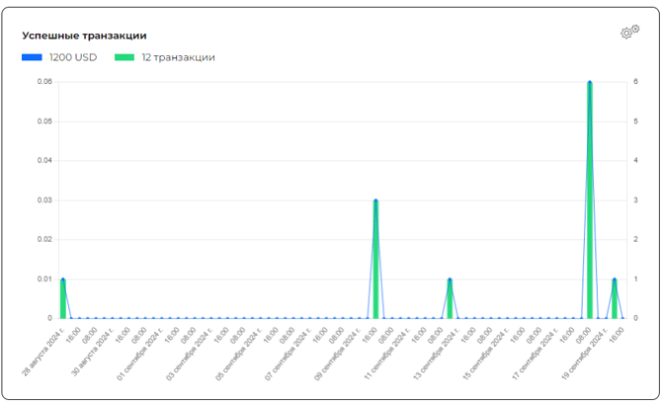The height and width of the screenshot is (403, 662).
Task: Click the first green bar at 28 августа
Action: click(x=63, y=299)
